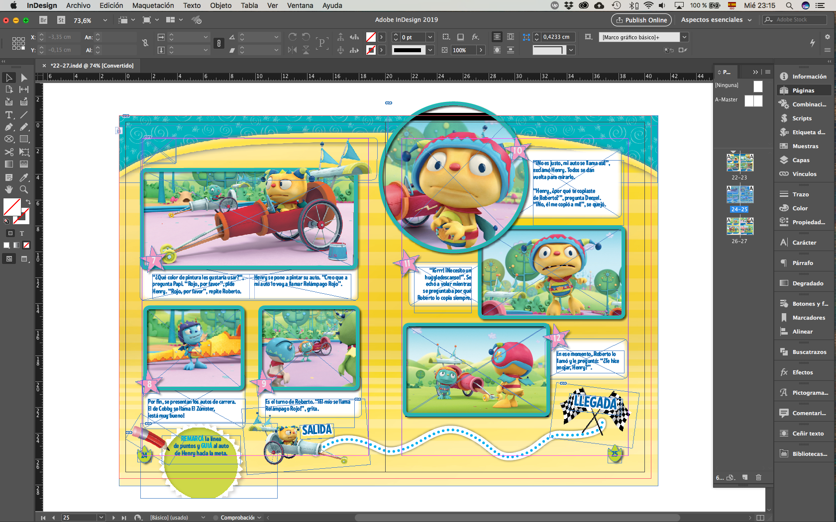
Task: Apply None red-slash button in toolbox
Action: [26, 245]
